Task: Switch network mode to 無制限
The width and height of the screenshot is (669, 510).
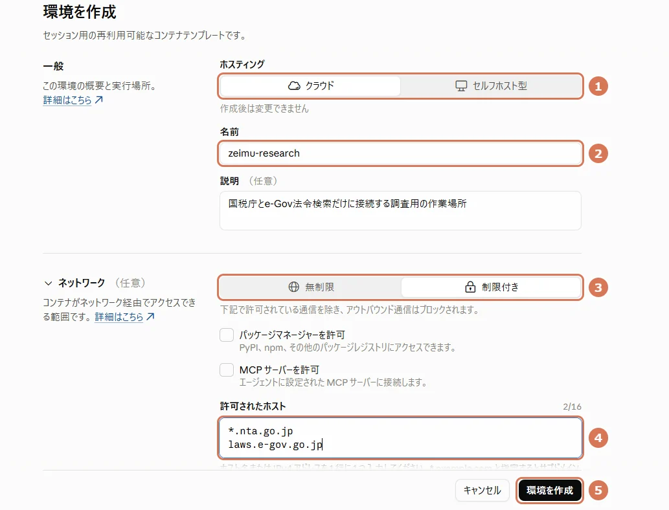Action: tap(311, 287)
